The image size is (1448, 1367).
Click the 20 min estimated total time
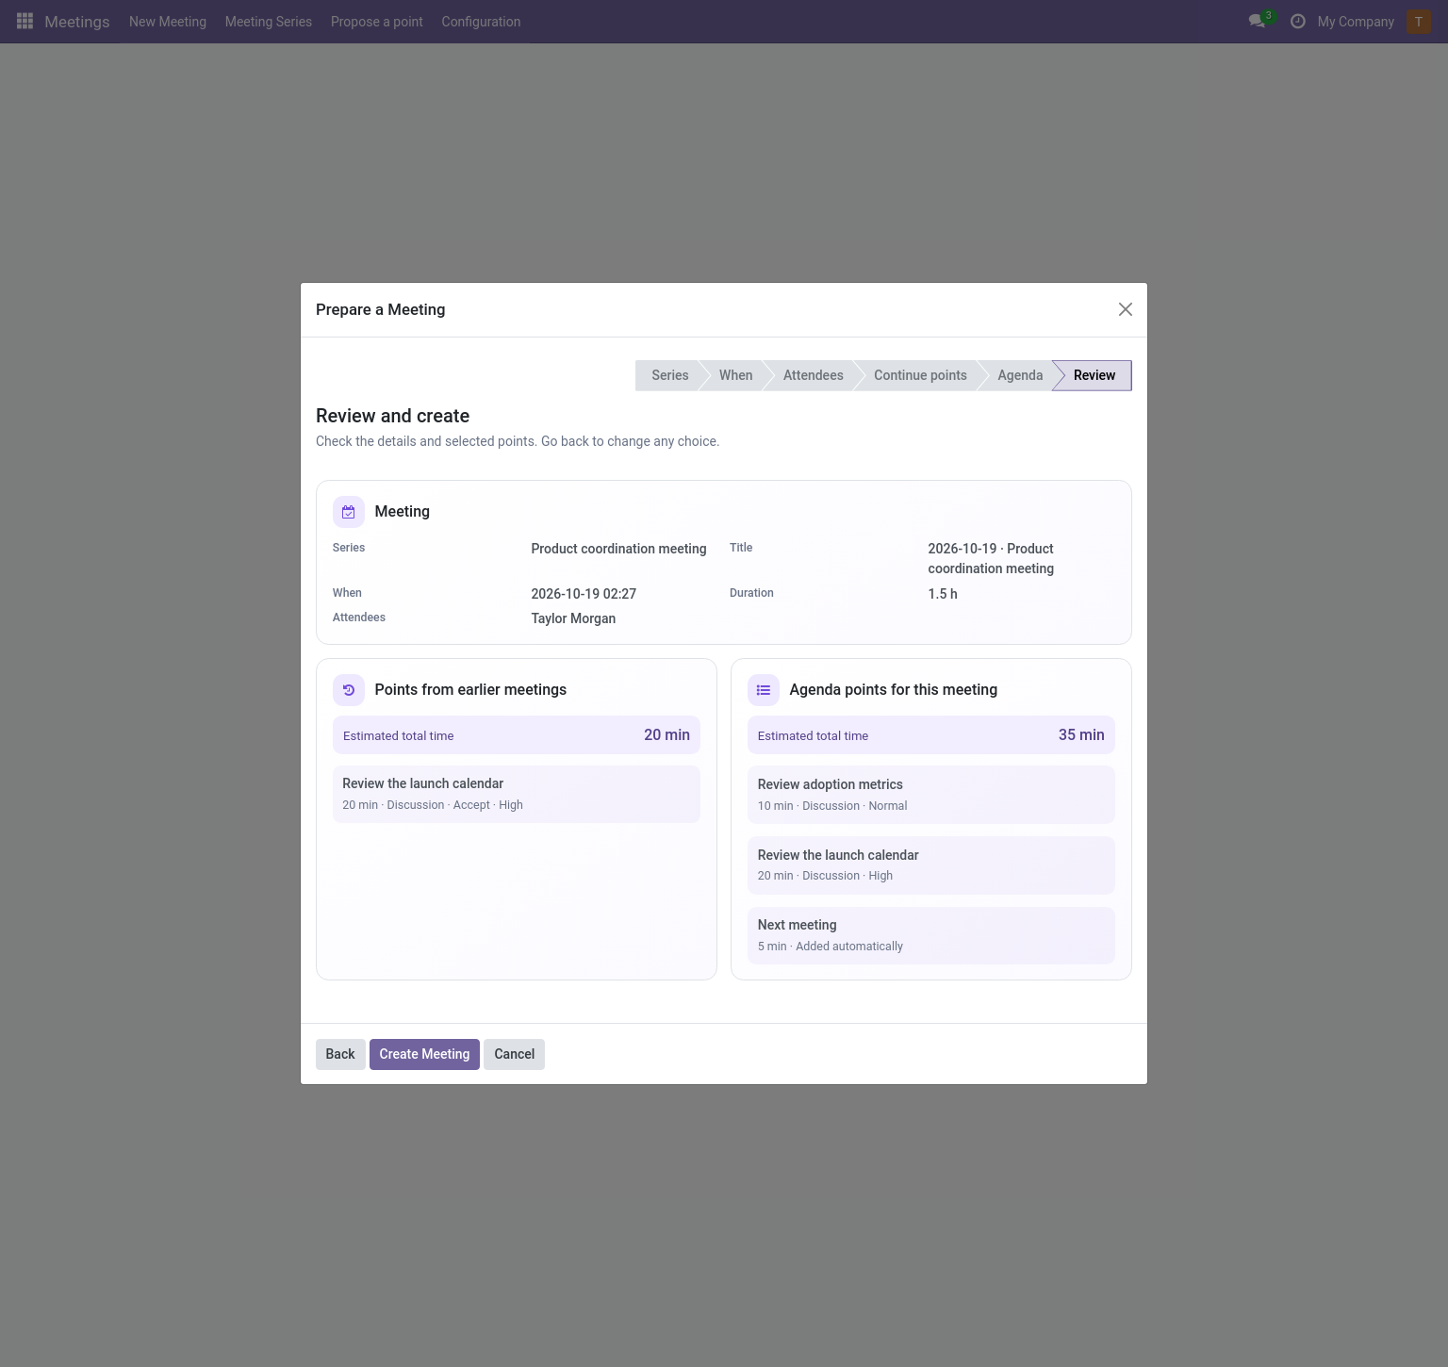pos(666,735)
